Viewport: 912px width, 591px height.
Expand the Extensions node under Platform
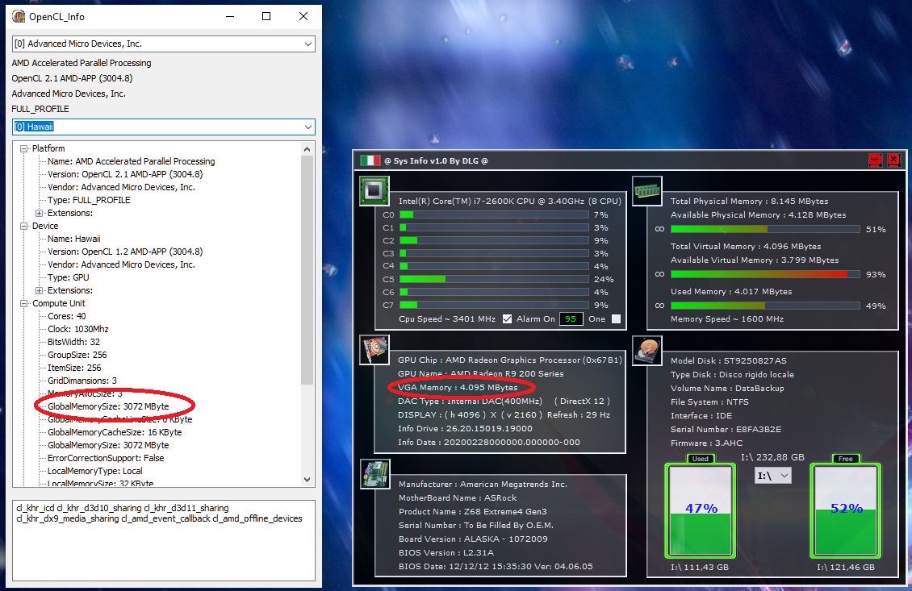click(39, 214)
